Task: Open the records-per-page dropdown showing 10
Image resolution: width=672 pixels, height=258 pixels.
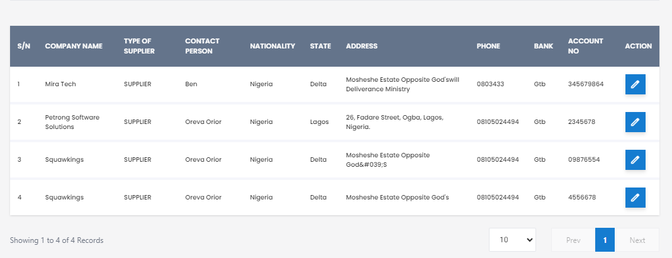Action: tap(512, 240)
